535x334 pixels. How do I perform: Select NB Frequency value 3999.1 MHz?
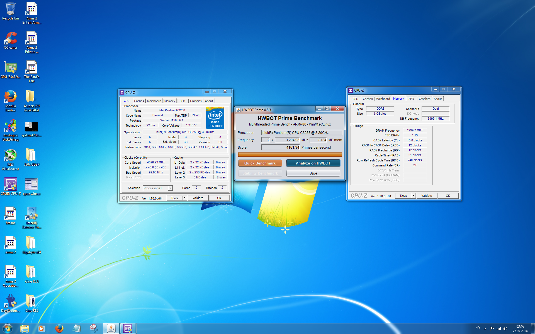pyautogui.click(x=436, y=119)
